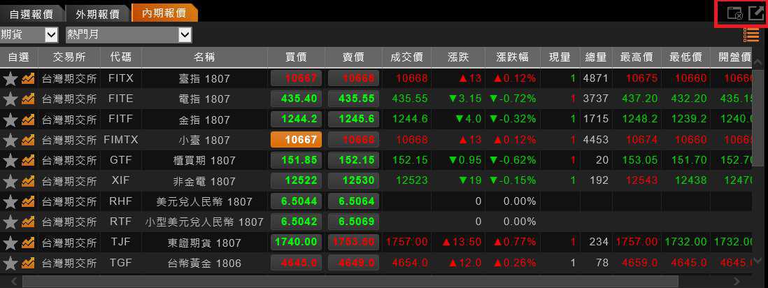Image resolution: width=768 pixels, height=288 pixels.
Task: Expand the 熱門月 contract month dropdown
Action: [185, 34]
